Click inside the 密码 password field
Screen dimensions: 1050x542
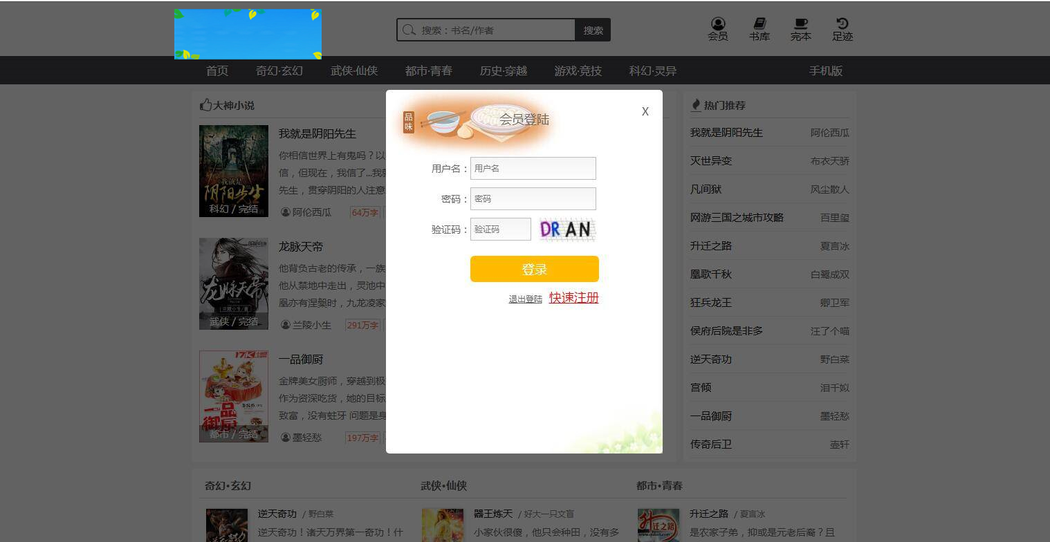pos(533,198)
